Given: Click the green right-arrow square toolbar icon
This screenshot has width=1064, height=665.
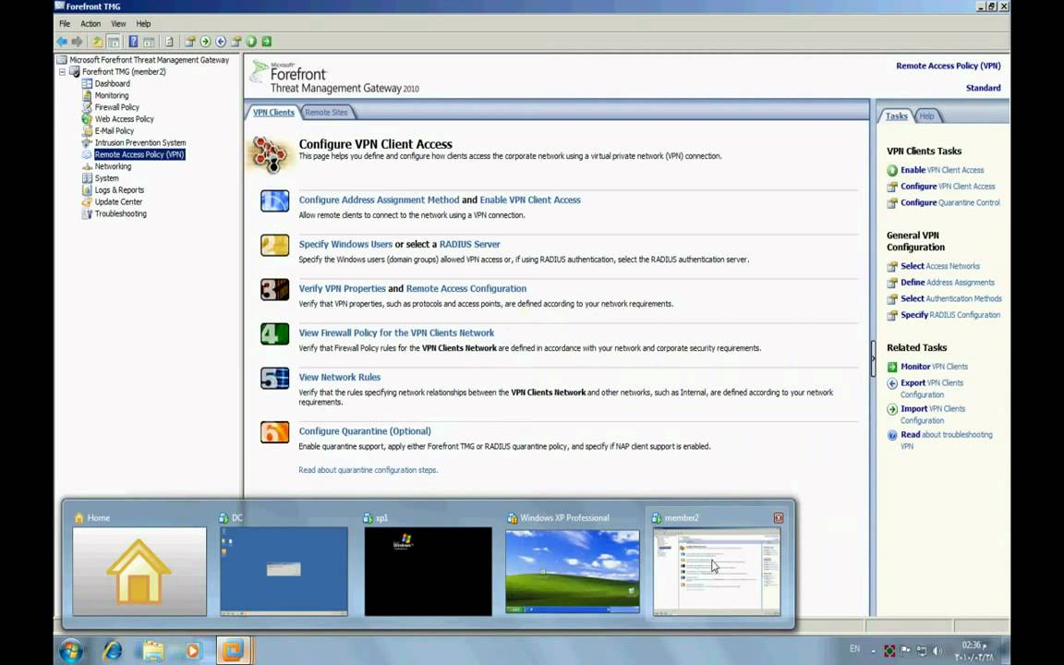Looking at the screenshot, I should click(267, 42).
